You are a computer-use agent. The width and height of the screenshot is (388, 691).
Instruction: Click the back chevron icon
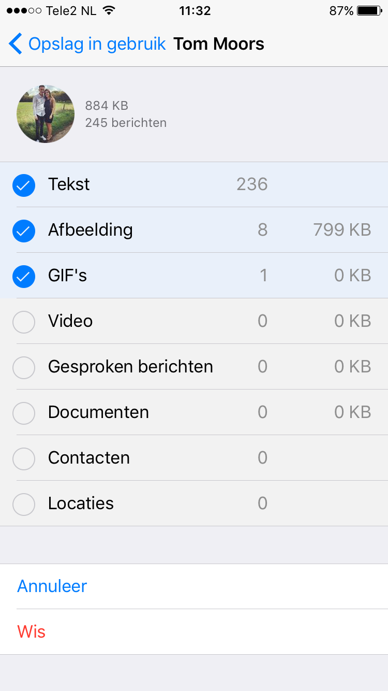15,44
